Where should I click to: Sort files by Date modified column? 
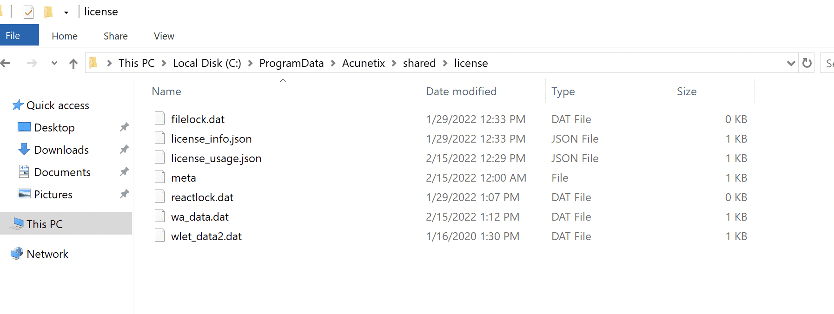point(461,92)
